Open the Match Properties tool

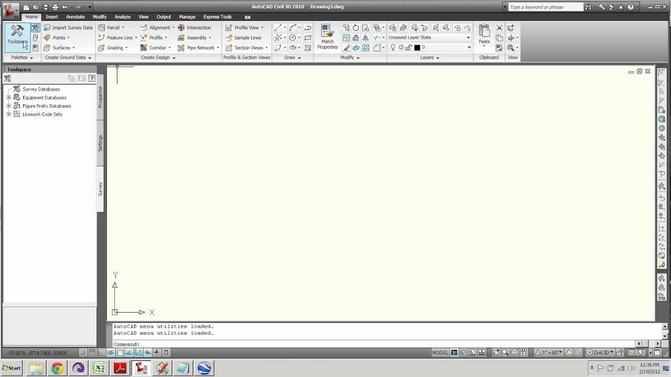click(x=328, y=37)
